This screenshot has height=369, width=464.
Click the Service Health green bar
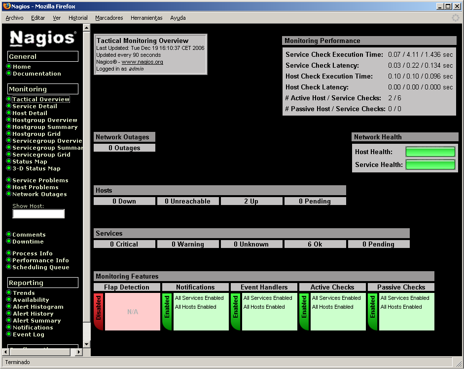[x=430, y=164]
